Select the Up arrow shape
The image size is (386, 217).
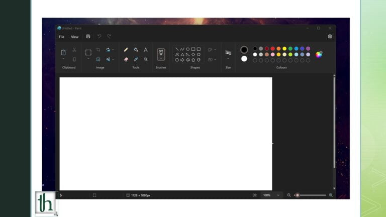click(x=193, y=60)
